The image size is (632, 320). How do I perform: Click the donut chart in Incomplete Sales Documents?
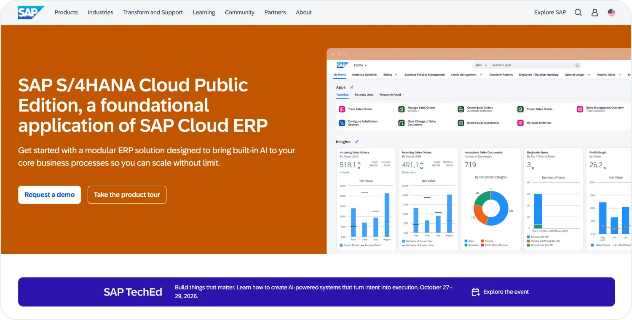click(491, 208)
